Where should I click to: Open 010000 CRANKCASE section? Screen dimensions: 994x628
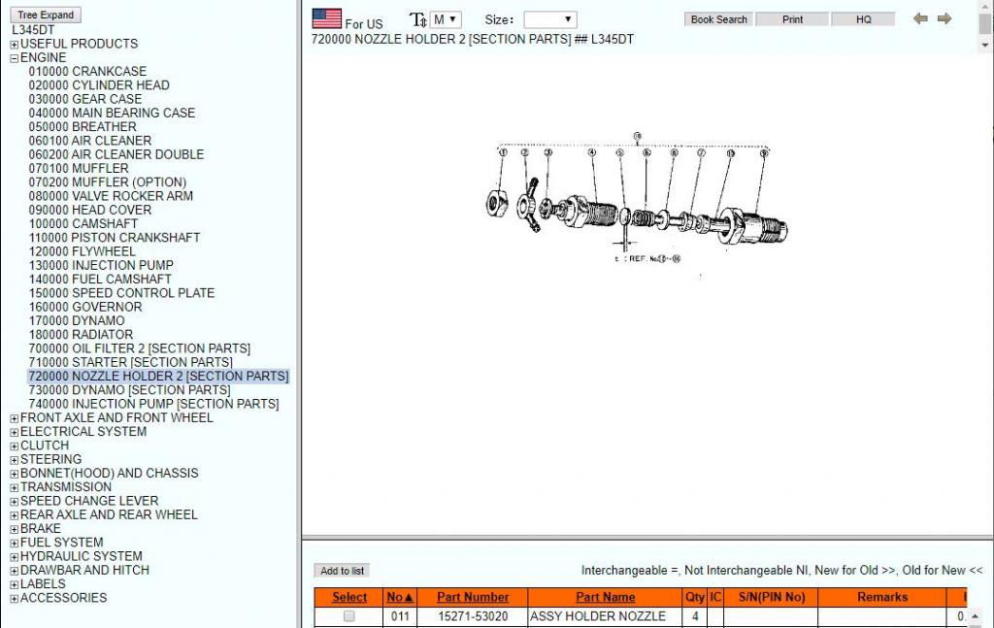click(x=87, y=72)
